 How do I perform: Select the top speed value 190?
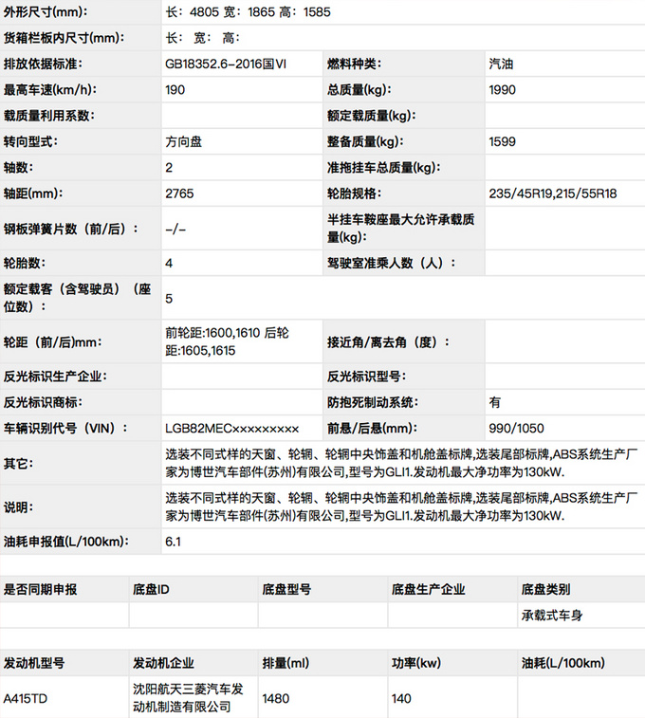(175, 90)
